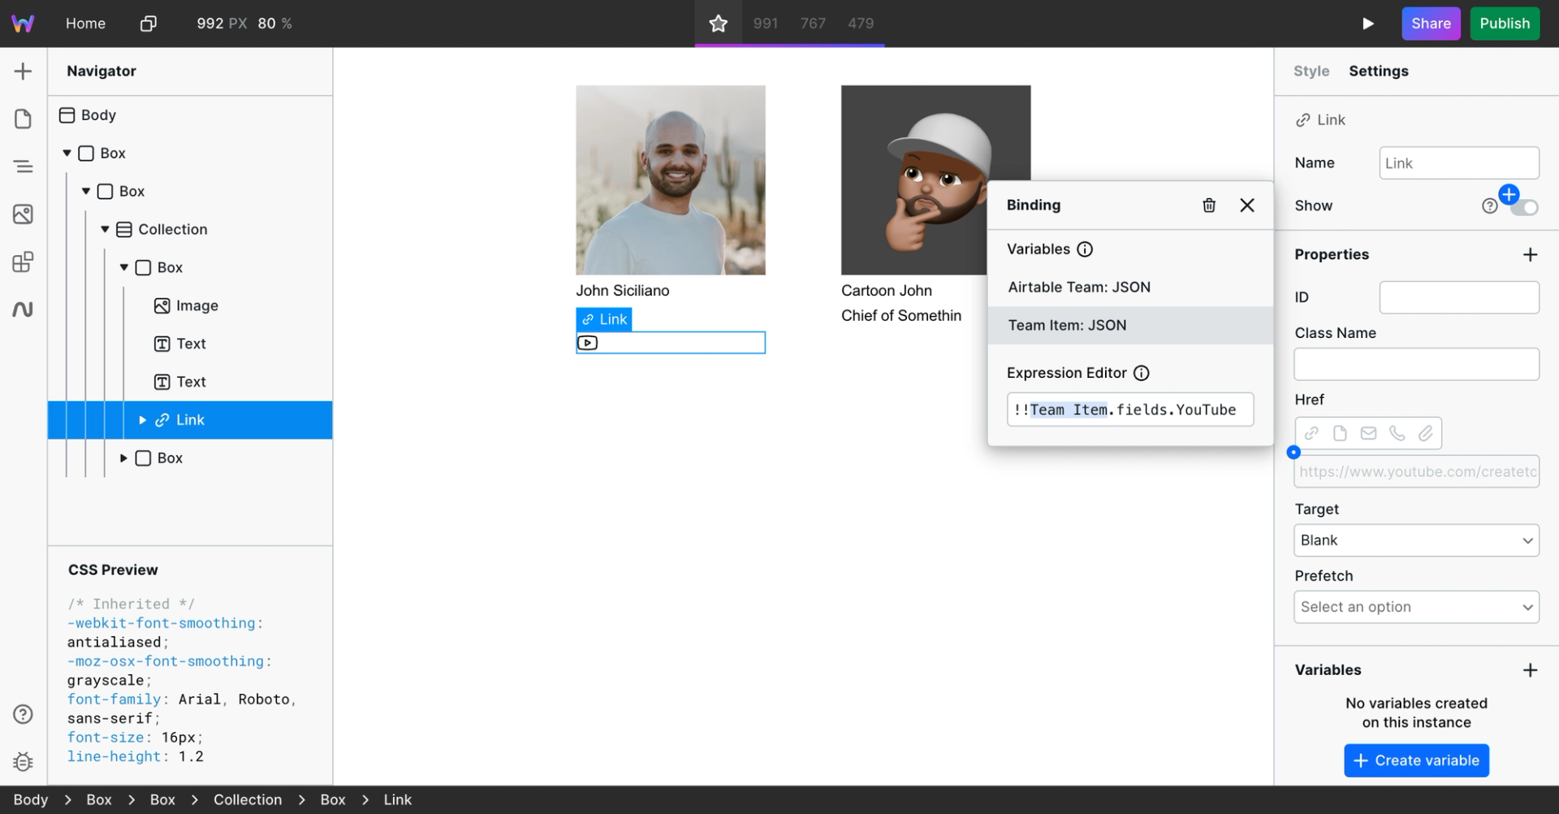Open the Prefetch Select an option dropdown

[x=1416, y=607]
